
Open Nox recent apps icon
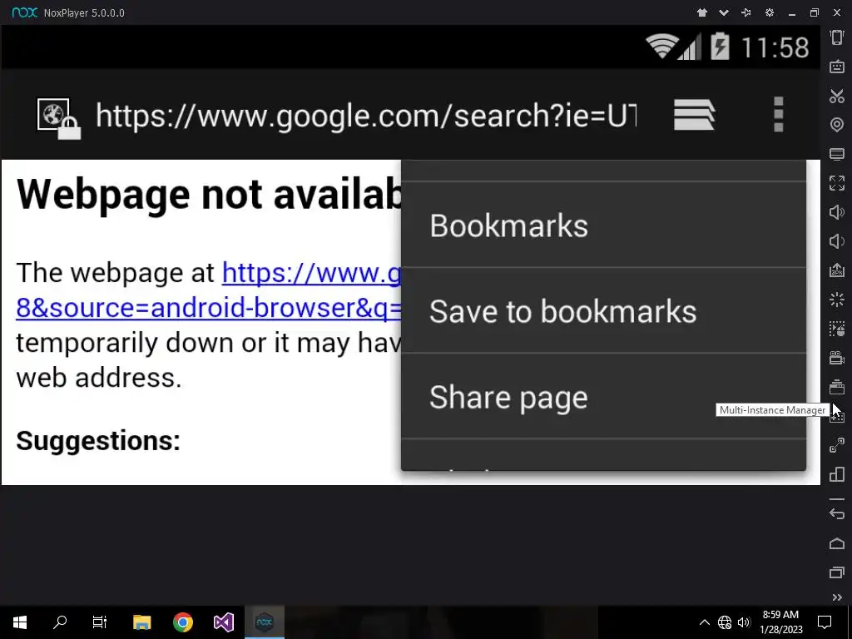837,572
